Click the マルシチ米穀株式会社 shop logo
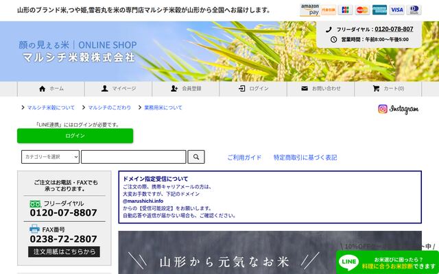The width and height of the screenshot is (439, 274). point(78,51)
